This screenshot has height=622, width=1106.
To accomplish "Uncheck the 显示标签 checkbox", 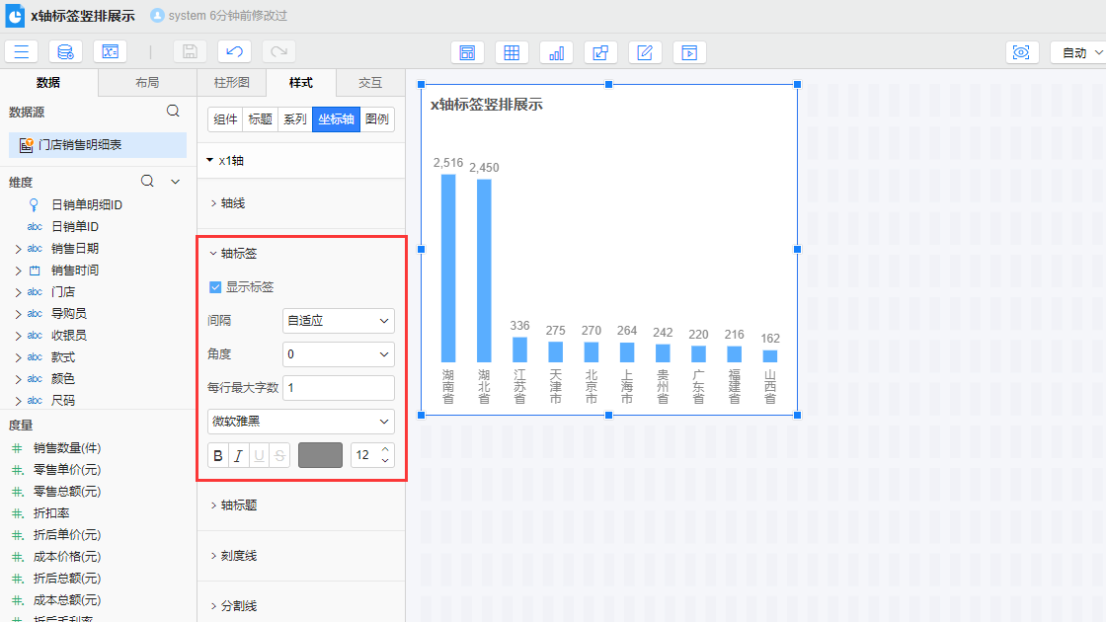I will [214, 287].
